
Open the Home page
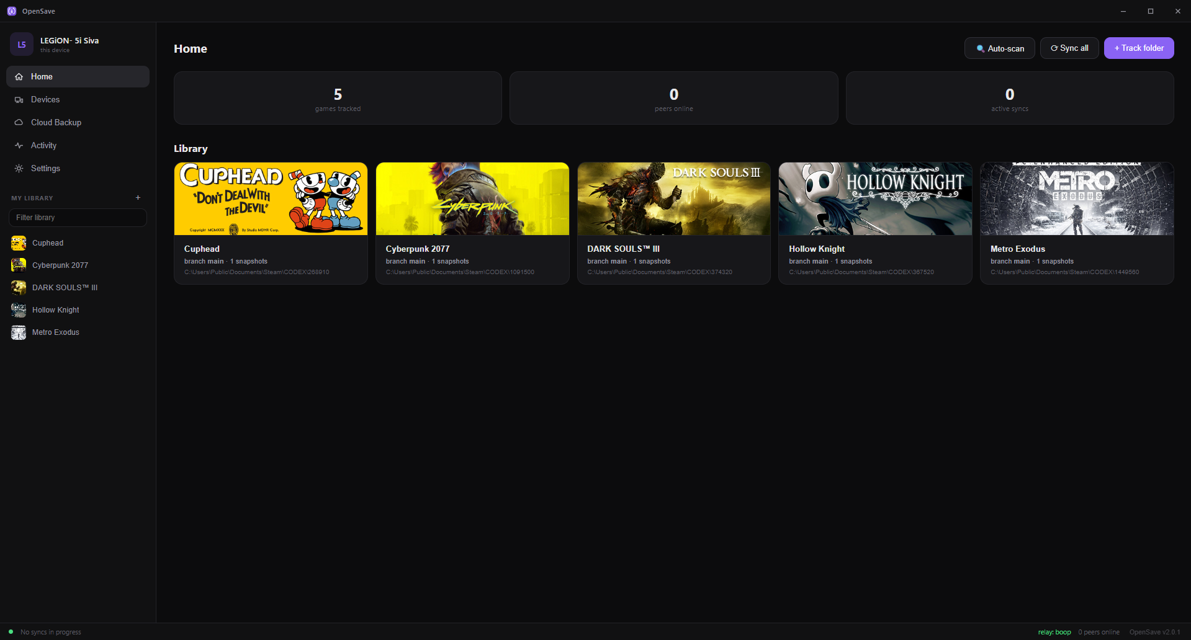click(78, 77)
